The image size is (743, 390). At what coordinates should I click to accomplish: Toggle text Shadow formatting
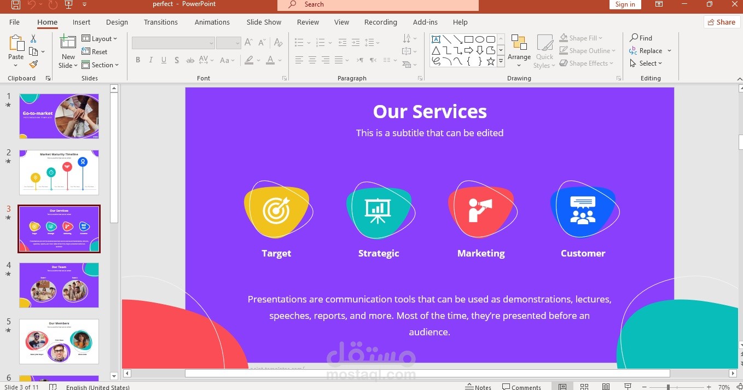tap(177, 60)
